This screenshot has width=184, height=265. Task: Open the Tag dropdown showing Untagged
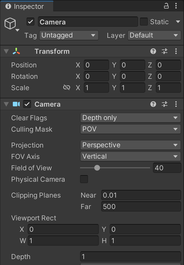click(x=69, y=36)
